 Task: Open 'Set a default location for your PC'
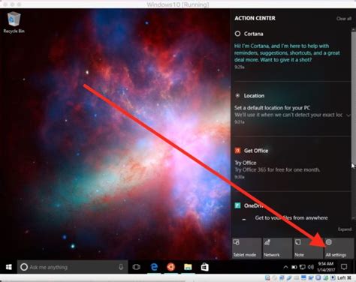[x=272, y=108]
